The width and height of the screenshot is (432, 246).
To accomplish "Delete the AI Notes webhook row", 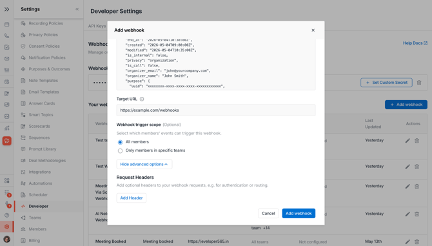I will click(417, 214).
